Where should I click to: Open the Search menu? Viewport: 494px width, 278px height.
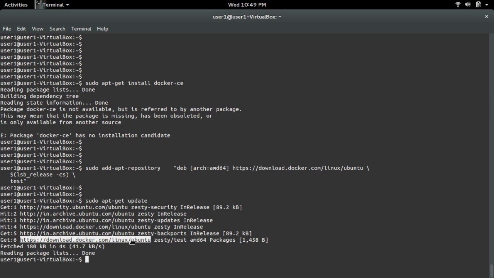pyautogui.click(x=57, y=29)
